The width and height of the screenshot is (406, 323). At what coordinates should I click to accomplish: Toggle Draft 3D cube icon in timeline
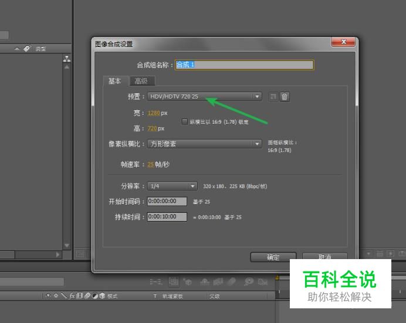[188, 281]
